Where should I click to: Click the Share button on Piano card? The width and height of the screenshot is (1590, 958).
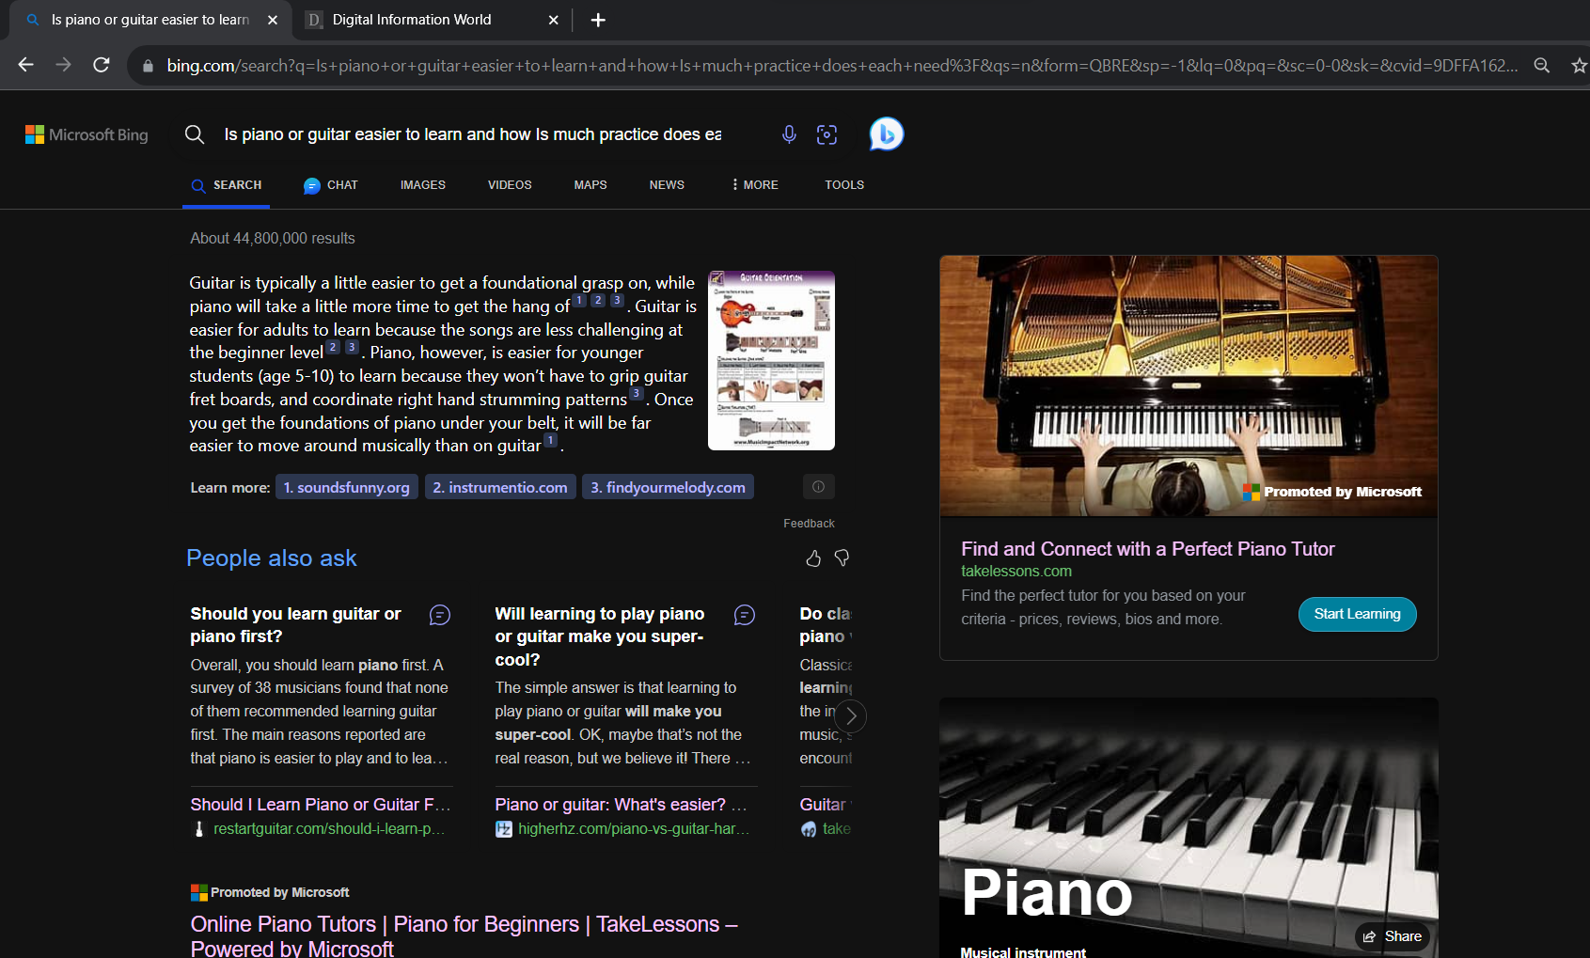[x=1393, y=936]
